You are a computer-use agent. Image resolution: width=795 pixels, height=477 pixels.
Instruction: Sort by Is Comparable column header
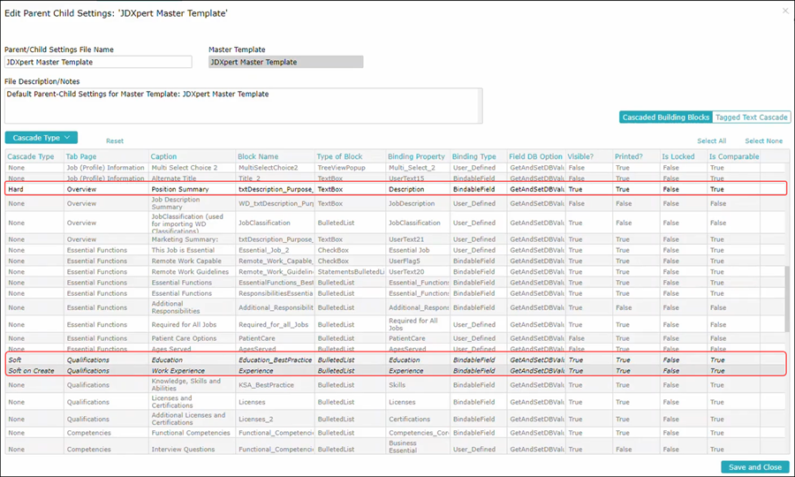(734, 156)
